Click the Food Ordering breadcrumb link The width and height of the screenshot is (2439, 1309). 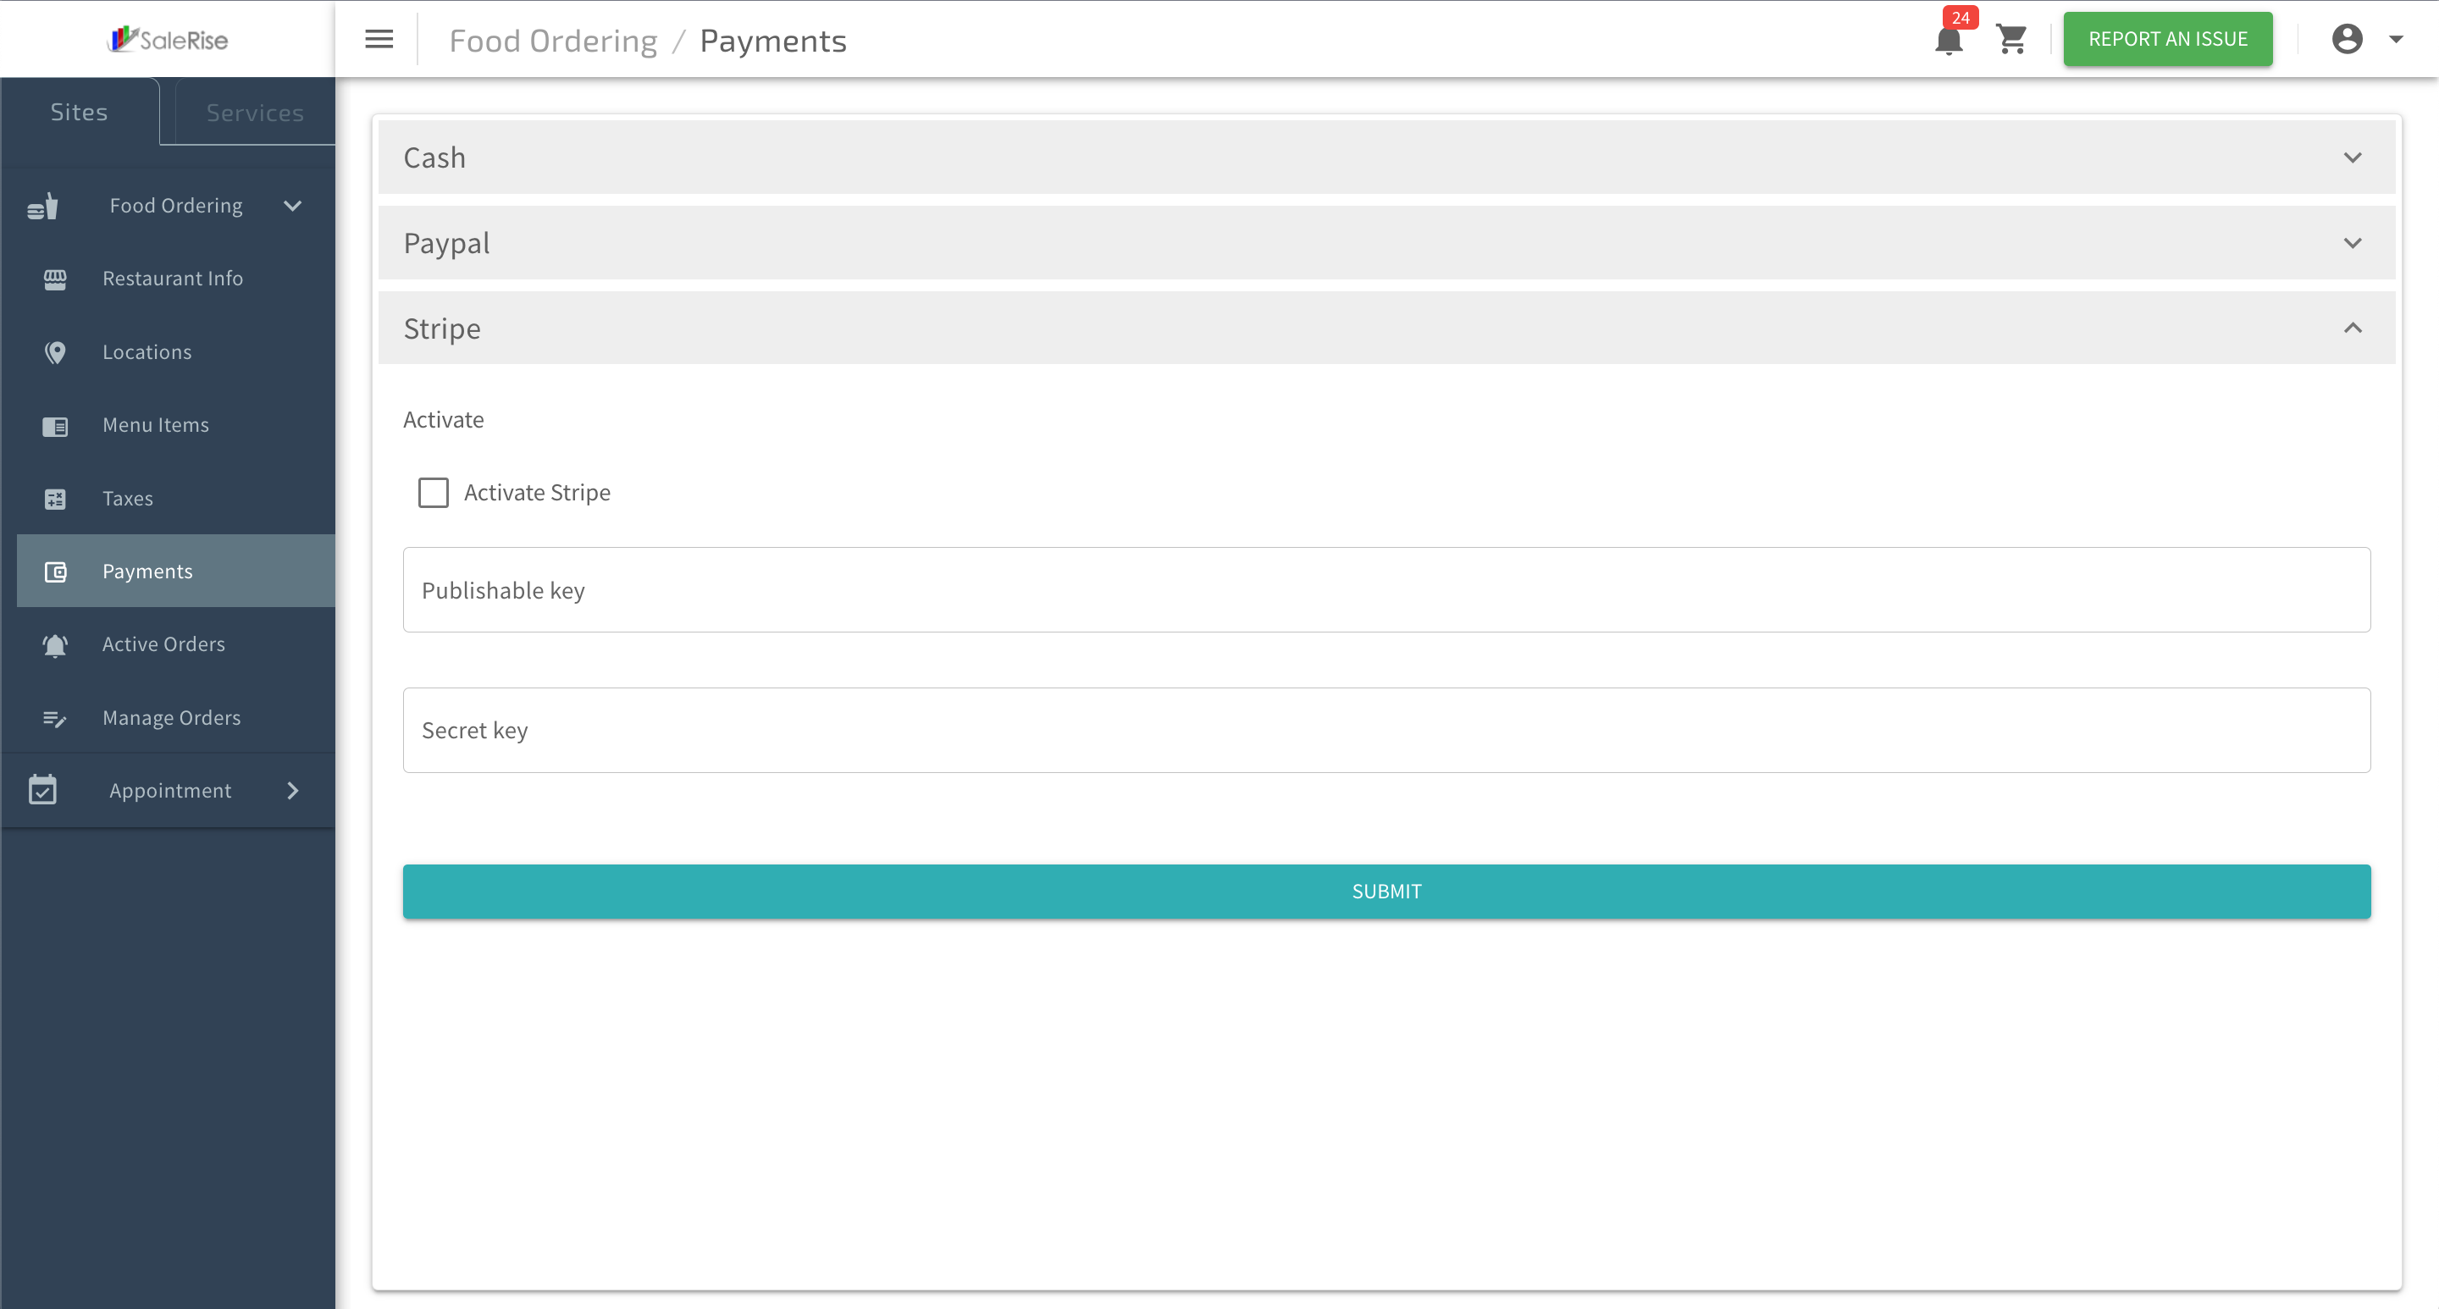[553, 41]
